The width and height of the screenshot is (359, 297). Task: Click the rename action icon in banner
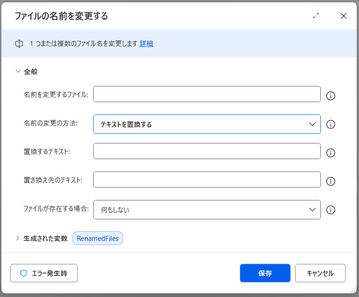point(19,44)
